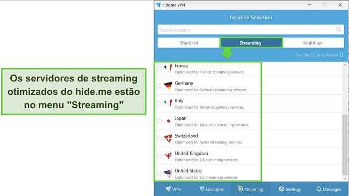Screen dimensions: 349x196
Task: Click the search magnifier icon
Action: click(x=338, y=29)
